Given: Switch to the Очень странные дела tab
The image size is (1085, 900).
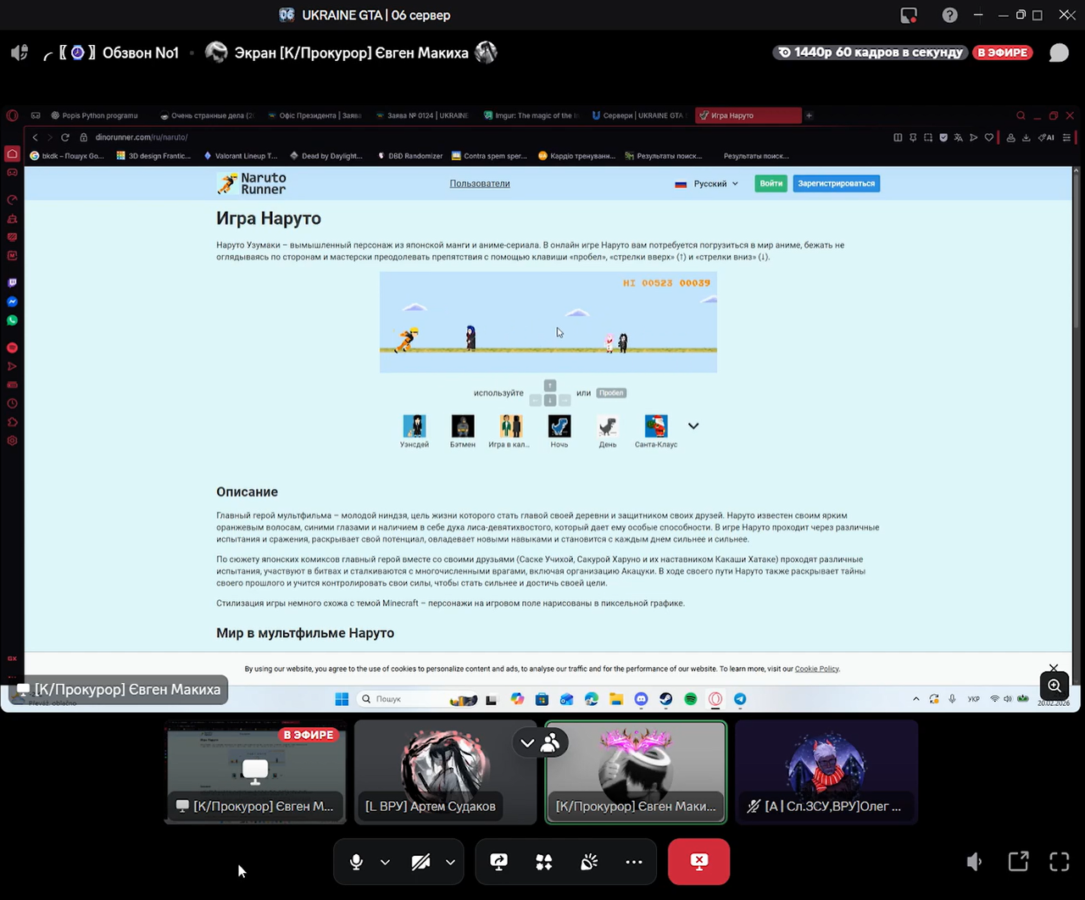Looking at the screenshot, I should pos(208,115).
